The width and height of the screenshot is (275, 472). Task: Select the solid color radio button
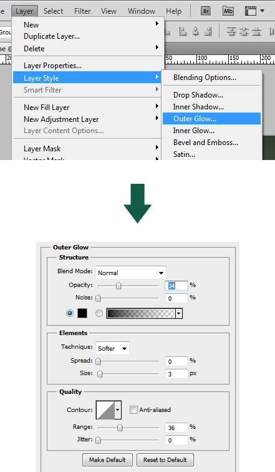point(70,313)
